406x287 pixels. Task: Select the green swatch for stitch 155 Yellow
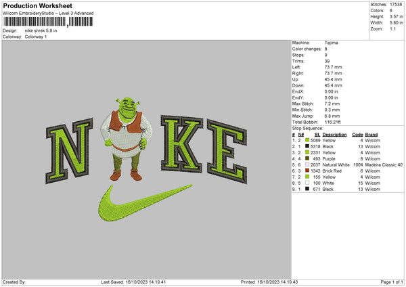pyautogui.click(x=307, y=177)
